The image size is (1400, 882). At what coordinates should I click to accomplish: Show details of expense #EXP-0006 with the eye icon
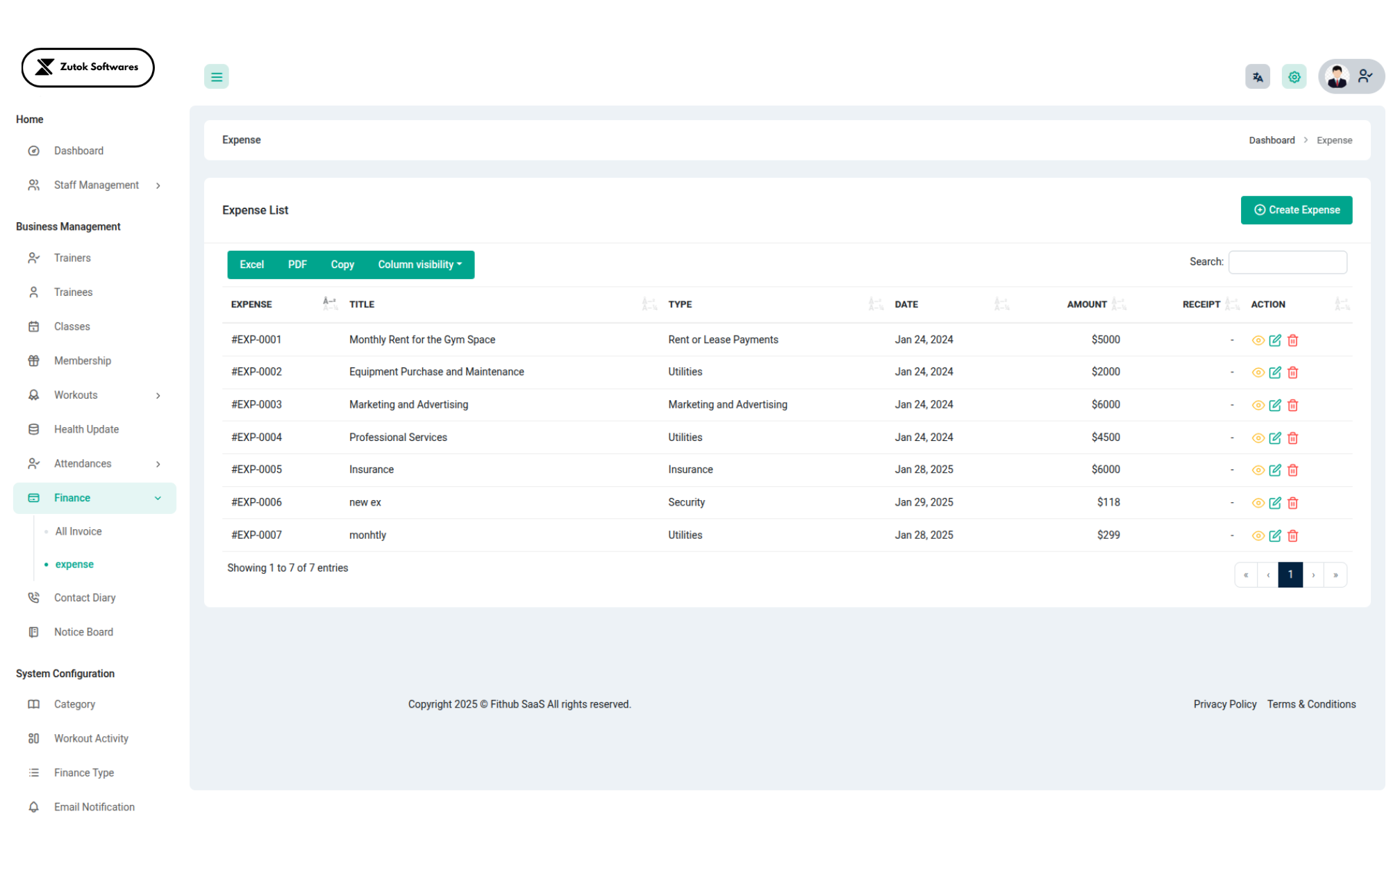tap(1258, 503)
